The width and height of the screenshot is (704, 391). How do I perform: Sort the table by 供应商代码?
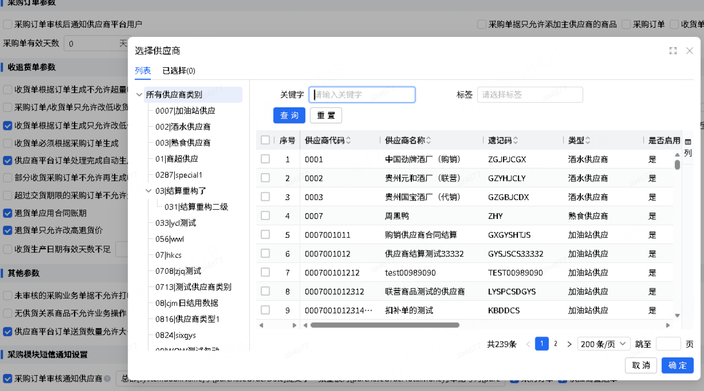coord(349,140)
